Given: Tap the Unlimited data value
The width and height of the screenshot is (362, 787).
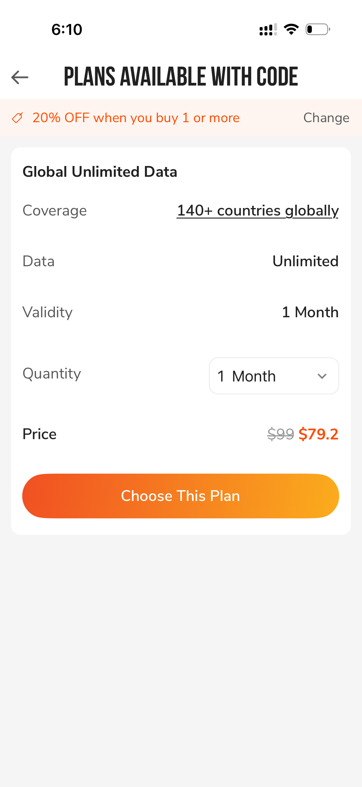Looking at the screenshot, I should pos(306,261).
